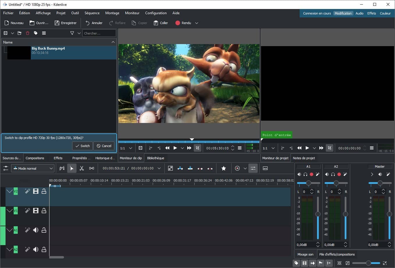Expand the Rendu button dropdown arrow
This screenshot has width=395, height=268.
(197, 23)
